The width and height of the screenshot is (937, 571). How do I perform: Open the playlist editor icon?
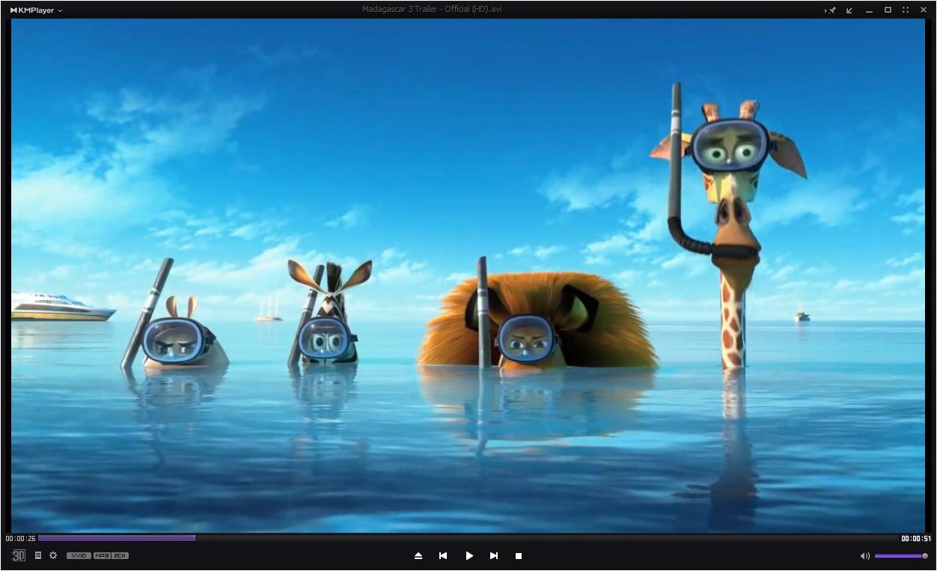pyautogui.click(x=38, y=555)
